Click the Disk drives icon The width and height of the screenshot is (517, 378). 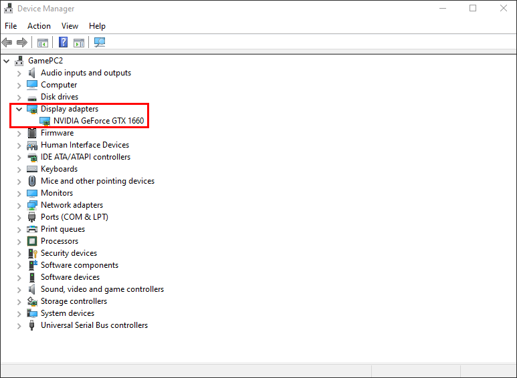pos(32,98)
